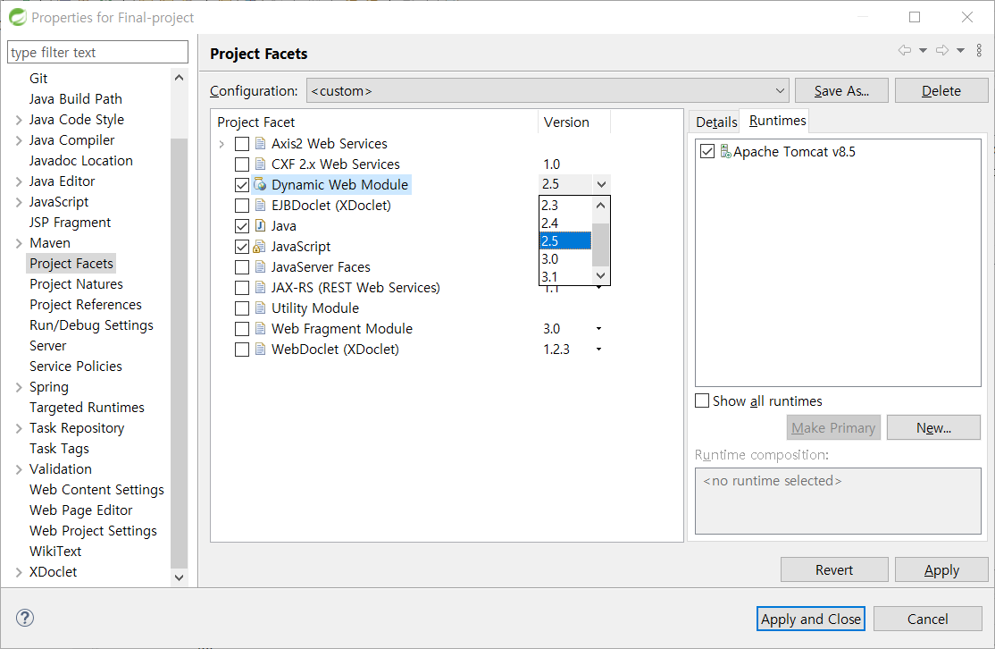Click the Save As... button
995x649 pixels.
click(x=841, y=91)
